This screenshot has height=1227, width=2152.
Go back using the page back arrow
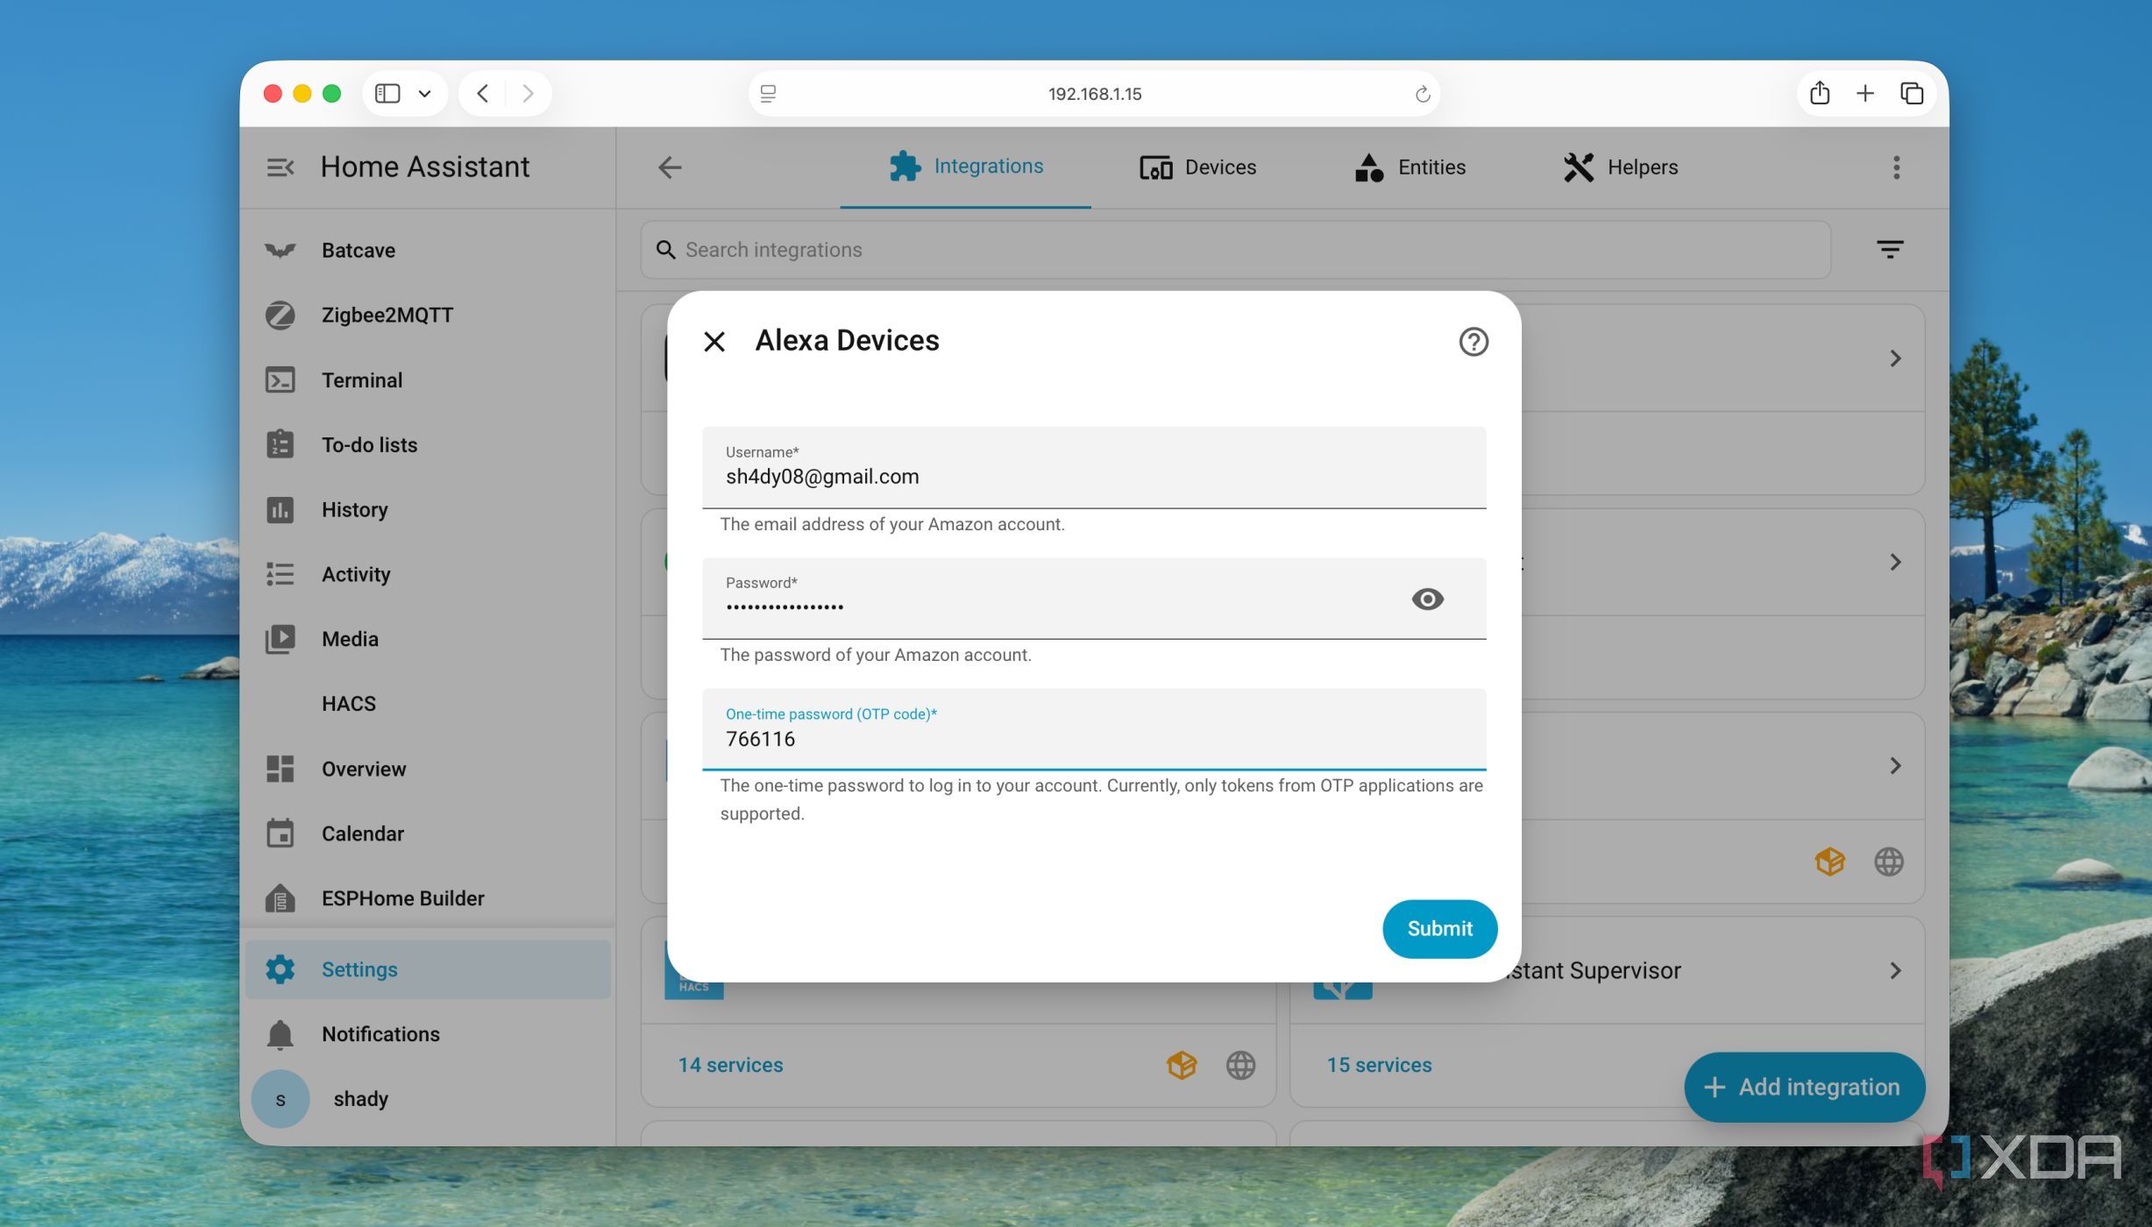(670, 167)
